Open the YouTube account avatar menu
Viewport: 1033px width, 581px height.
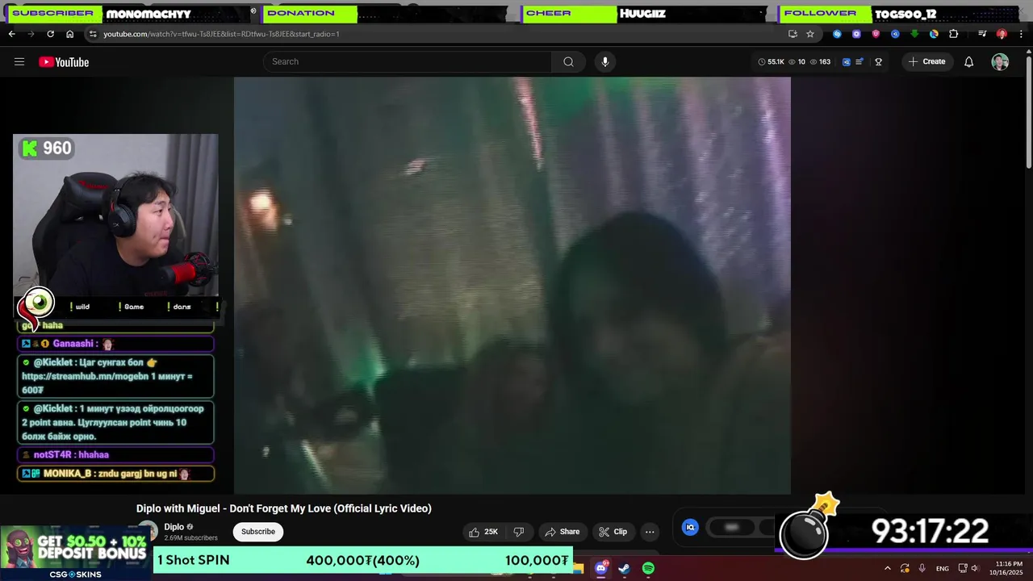point(1000,62)
